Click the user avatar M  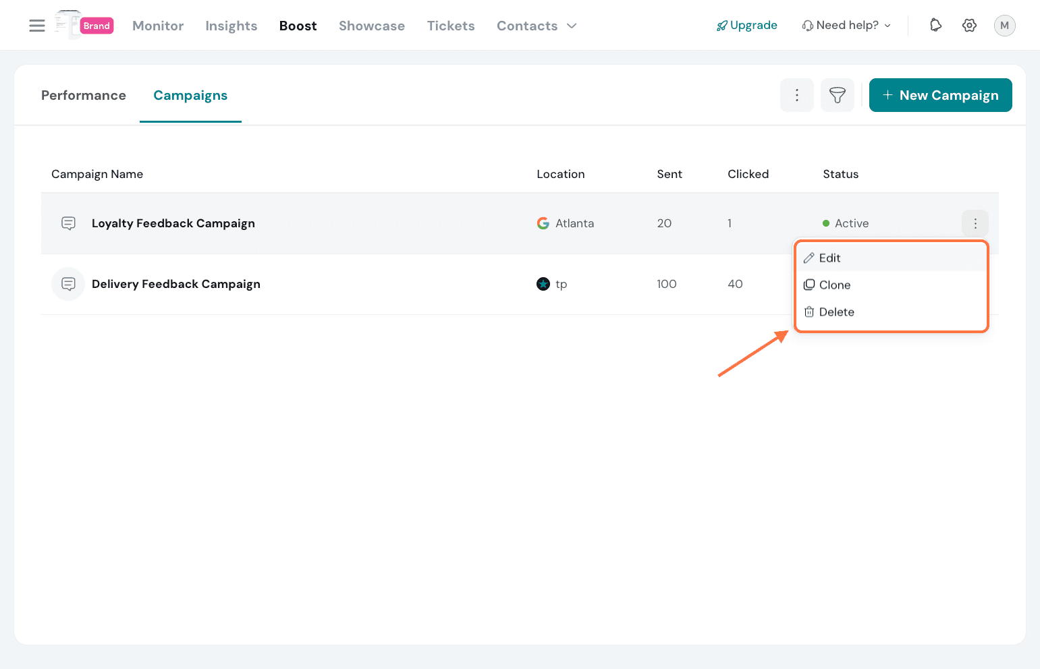1004,26
